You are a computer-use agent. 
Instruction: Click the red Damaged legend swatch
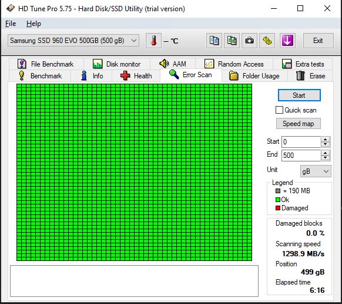tap(278, 208)
